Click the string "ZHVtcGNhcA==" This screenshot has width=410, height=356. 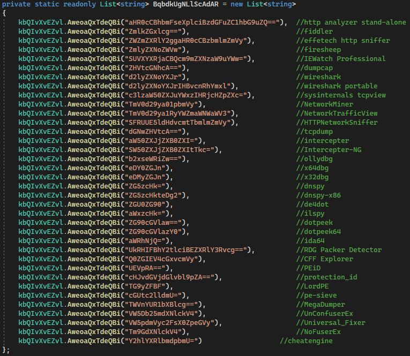tap(153, 68)
